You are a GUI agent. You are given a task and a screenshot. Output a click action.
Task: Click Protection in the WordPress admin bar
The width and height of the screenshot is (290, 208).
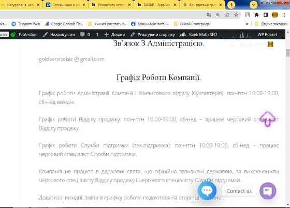28,35
